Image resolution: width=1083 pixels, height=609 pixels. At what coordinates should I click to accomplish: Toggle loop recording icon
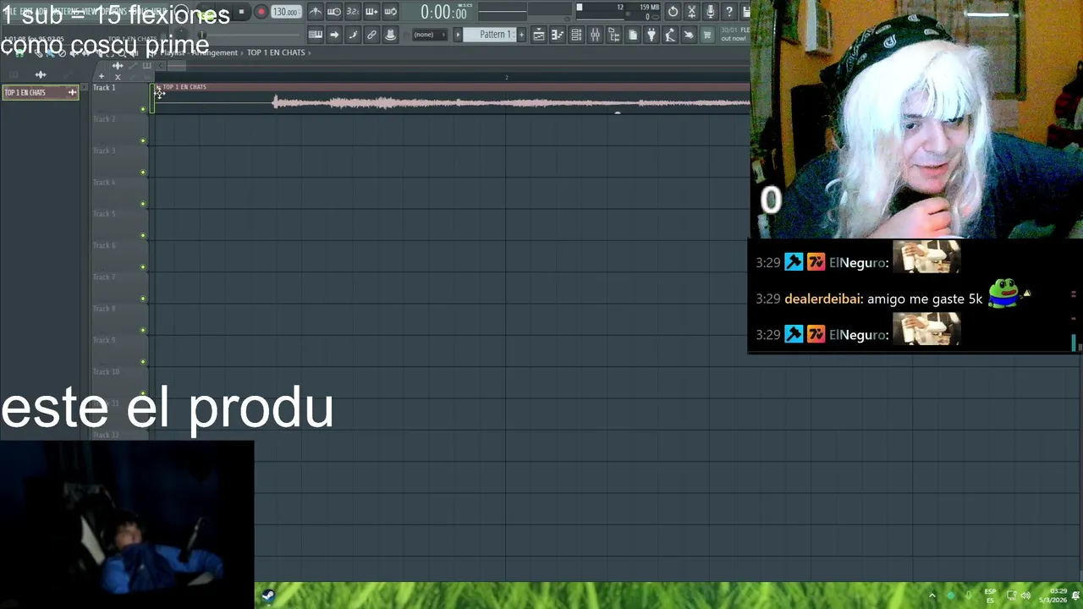(390, 12)
